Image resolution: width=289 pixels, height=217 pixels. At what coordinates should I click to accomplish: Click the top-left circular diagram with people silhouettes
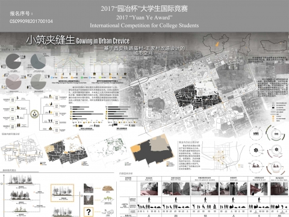256,134
